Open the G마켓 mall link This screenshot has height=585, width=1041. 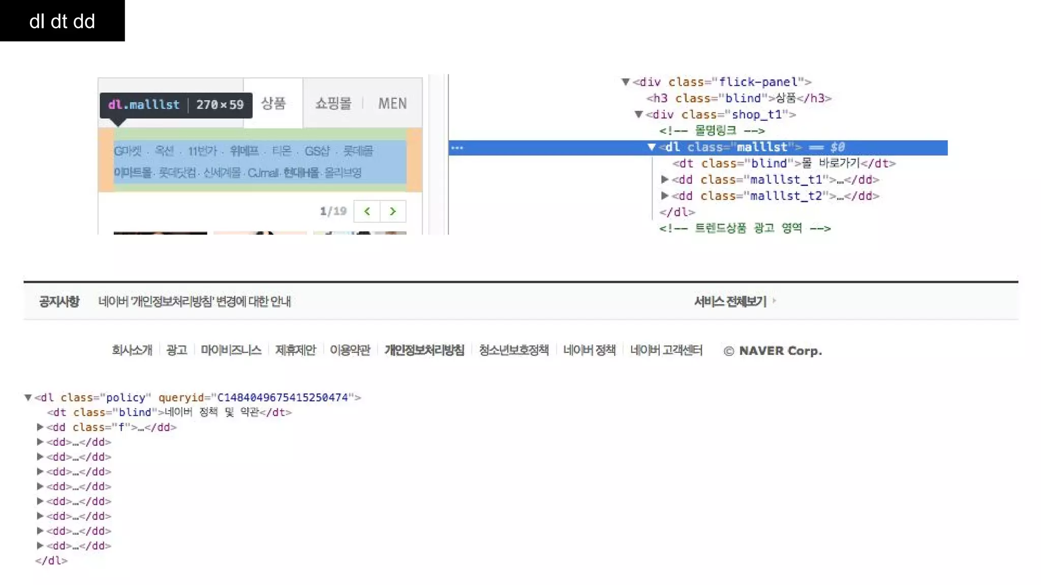128,151
